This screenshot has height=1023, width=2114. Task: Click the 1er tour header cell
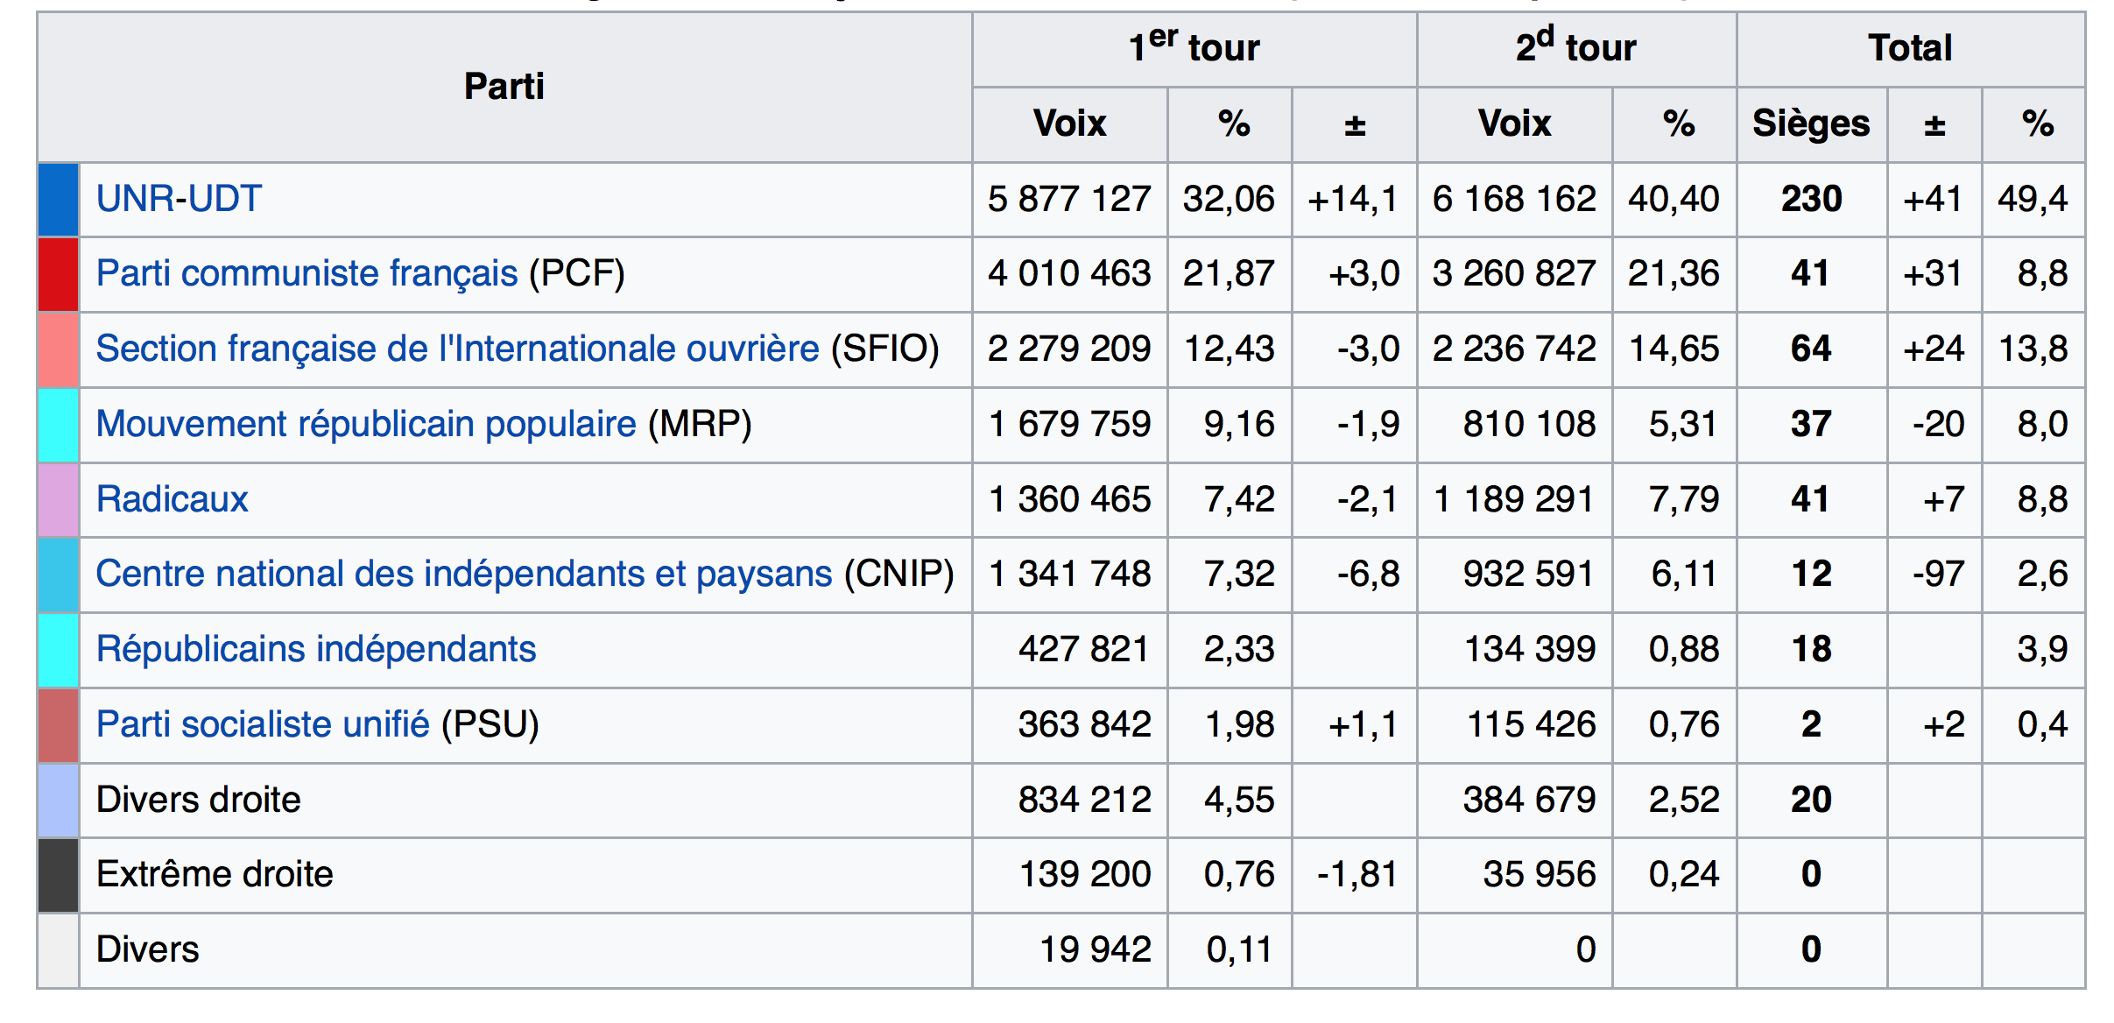tap(1194, 48)
